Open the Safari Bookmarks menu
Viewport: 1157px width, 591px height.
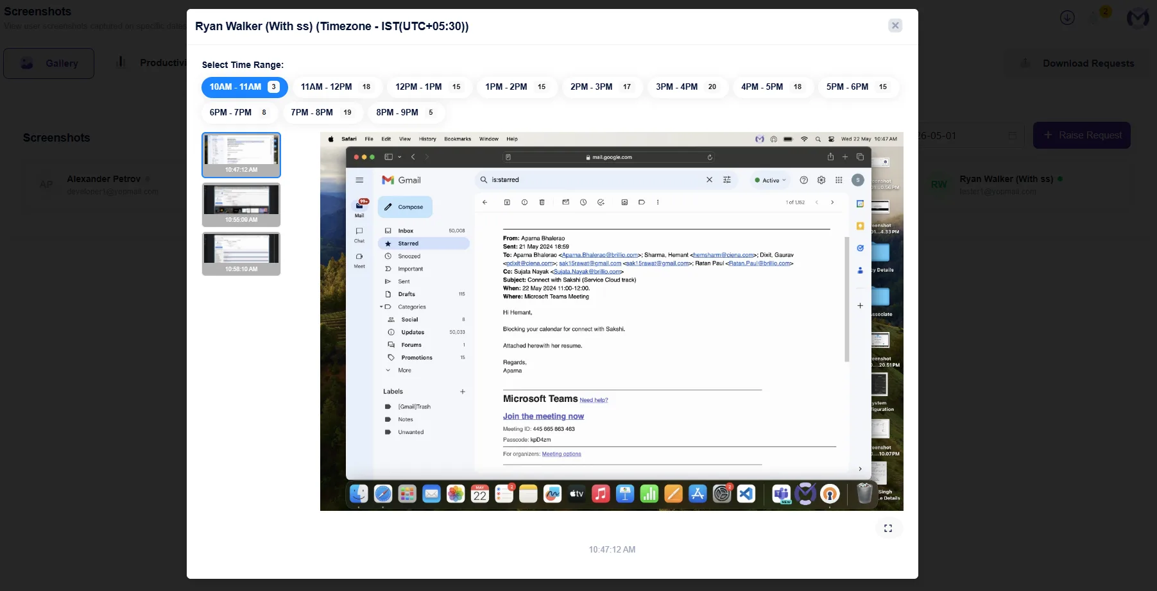[458, 139]
